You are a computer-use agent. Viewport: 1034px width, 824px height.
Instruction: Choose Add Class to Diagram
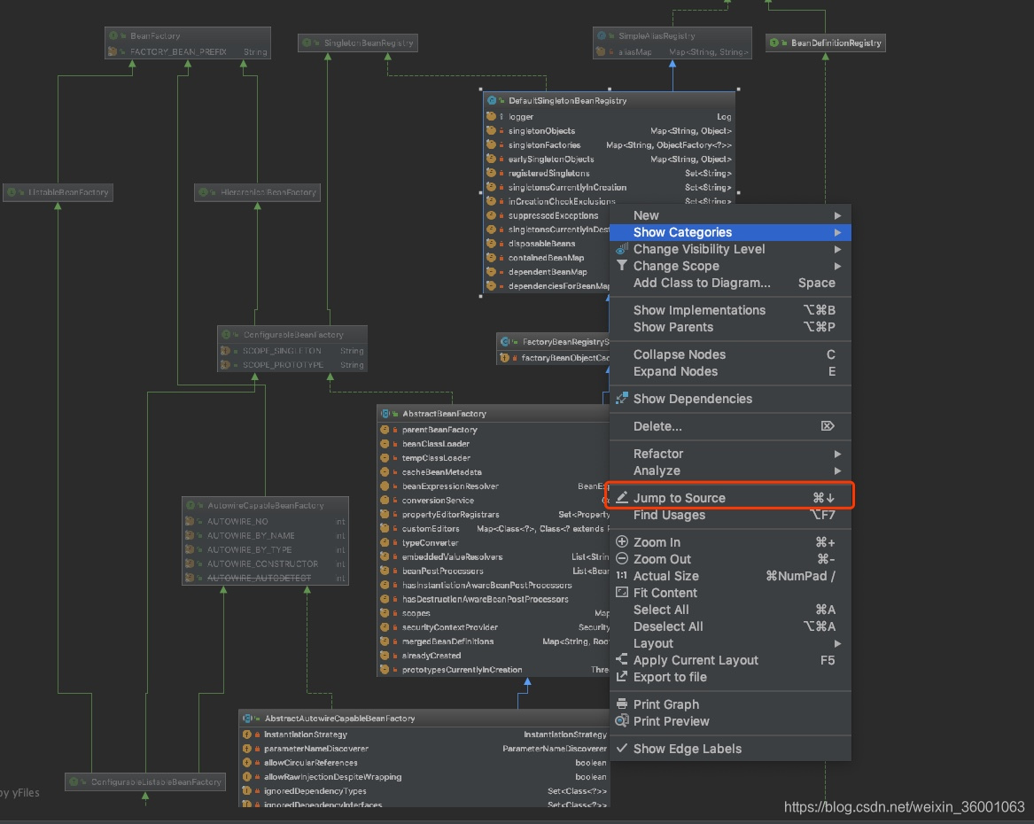730,283
